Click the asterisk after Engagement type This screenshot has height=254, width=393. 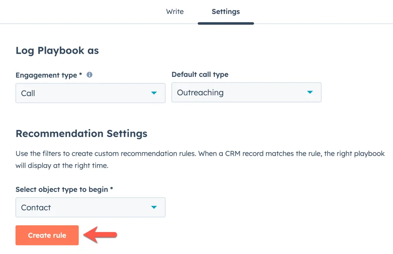(x=81, y=75)
